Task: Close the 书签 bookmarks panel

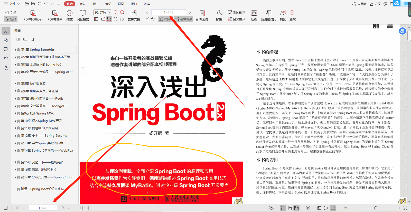Action: (72, 30)
